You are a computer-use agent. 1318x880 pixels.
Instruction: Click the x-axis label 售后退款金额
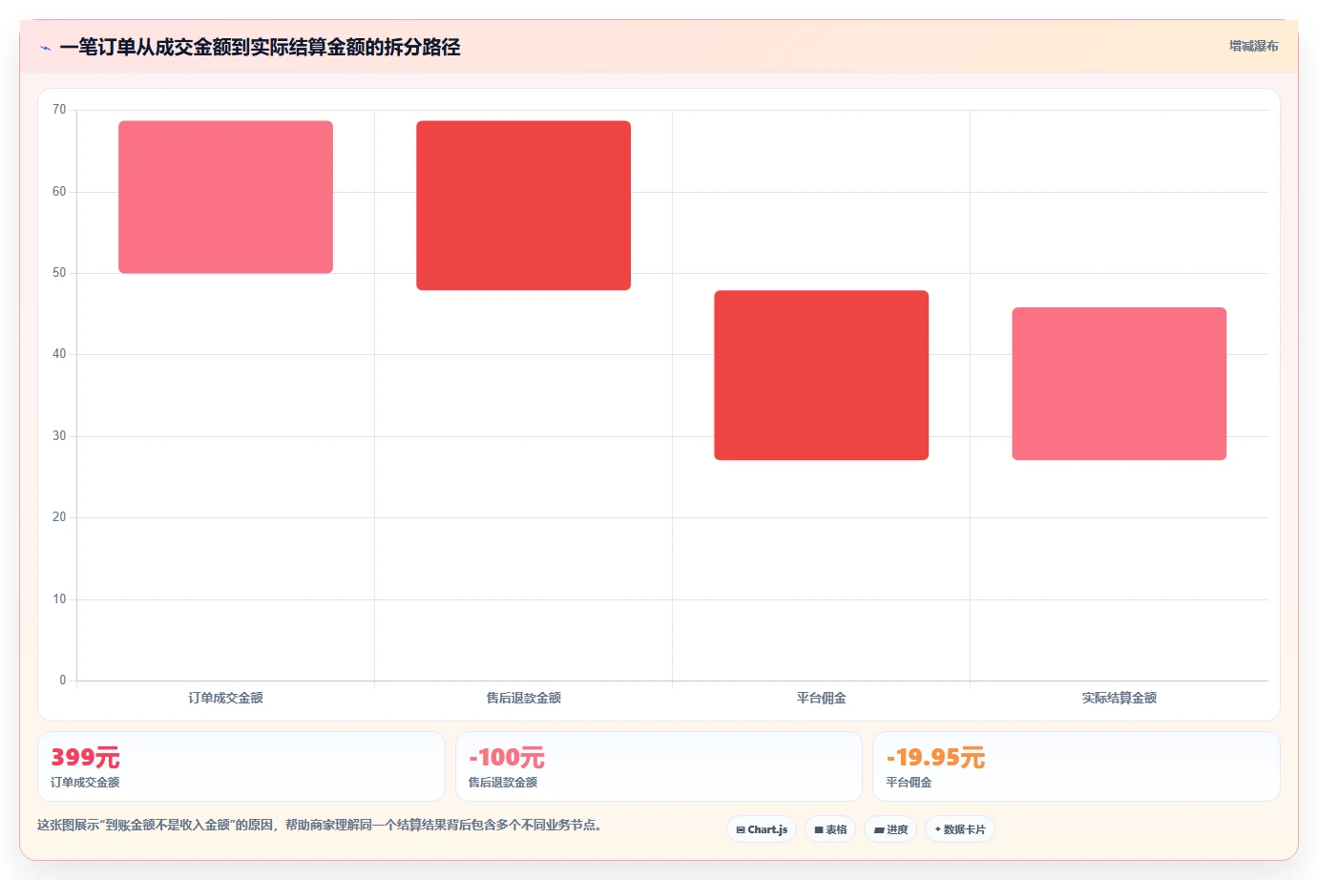point(523,698)
